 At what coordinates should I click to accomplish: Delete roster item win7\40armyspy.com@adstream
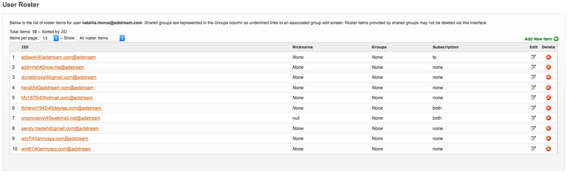(x=548, y=138)
